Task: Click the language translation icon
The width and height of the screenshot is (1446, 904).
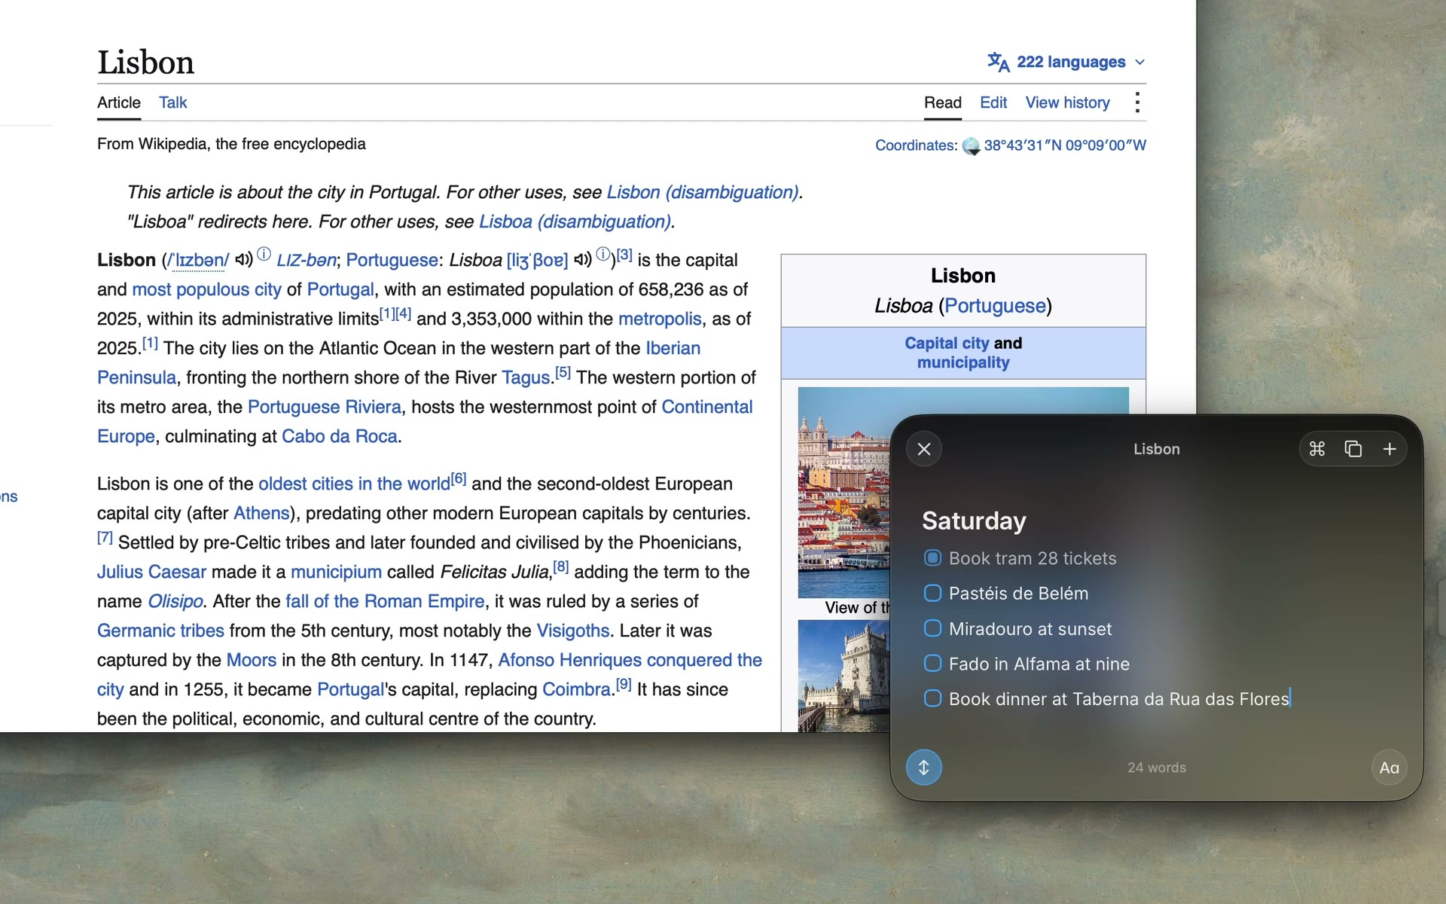Action: 999,62
